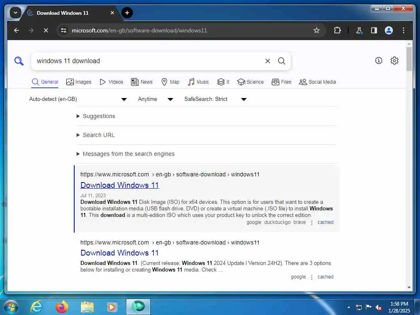This screenshot has width=420, height=315.
Task: Go back using browser back arrow
Action: click(x=16, y=30)
